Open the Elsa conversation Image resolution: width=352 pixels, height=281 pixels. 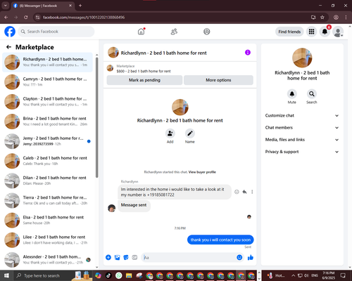[x=47, y=220]
